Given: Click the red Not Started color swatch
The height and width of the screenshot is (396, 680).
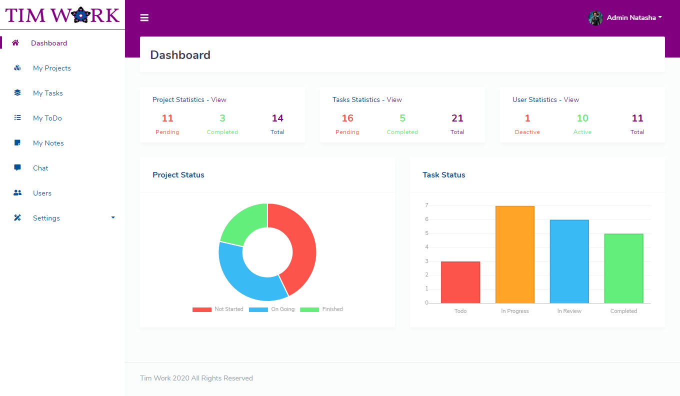Looking at the screenshot, I should click(202, 309).
